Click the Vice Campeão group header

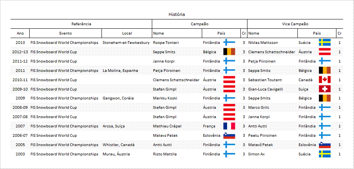295,24
